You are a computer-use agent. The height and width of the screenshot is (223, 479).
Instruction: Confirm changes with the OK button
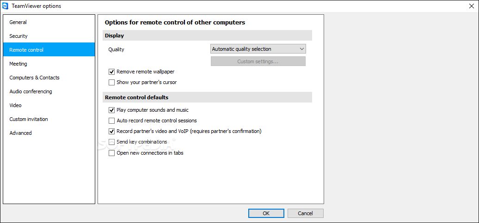click(266, 213)
